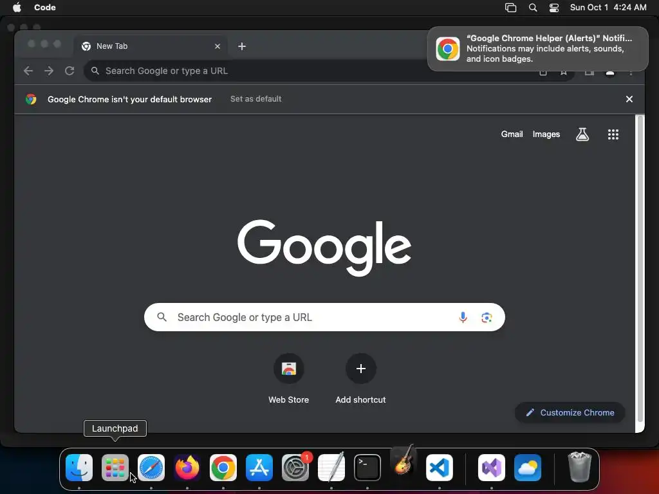Screen dimensions: 659x494
Task: Click the Chrome logo in the infobar
Action: pos(31,99)
